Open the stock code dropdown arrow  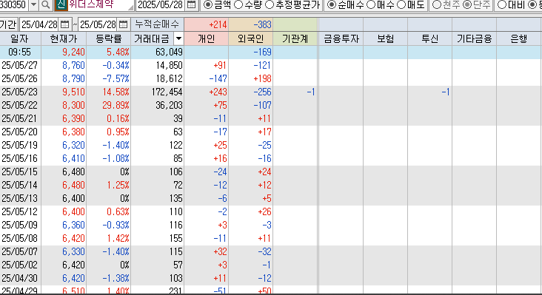click(x=33, y=5)
